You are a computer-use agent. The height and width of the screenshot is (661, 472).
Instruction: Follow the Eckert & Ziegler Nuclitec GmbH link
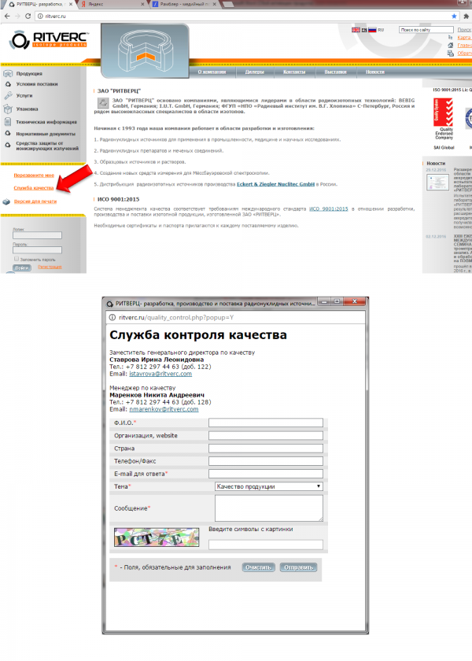tap(275, 184)
